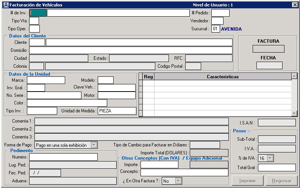Select the Unidad de Medida field

tap(117, 111)
